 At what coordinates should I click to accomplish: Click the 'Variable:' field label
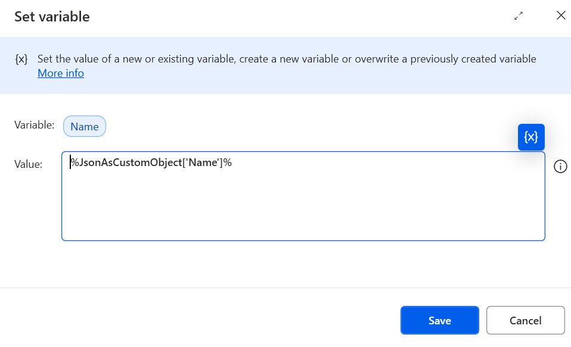pos(34,125)
